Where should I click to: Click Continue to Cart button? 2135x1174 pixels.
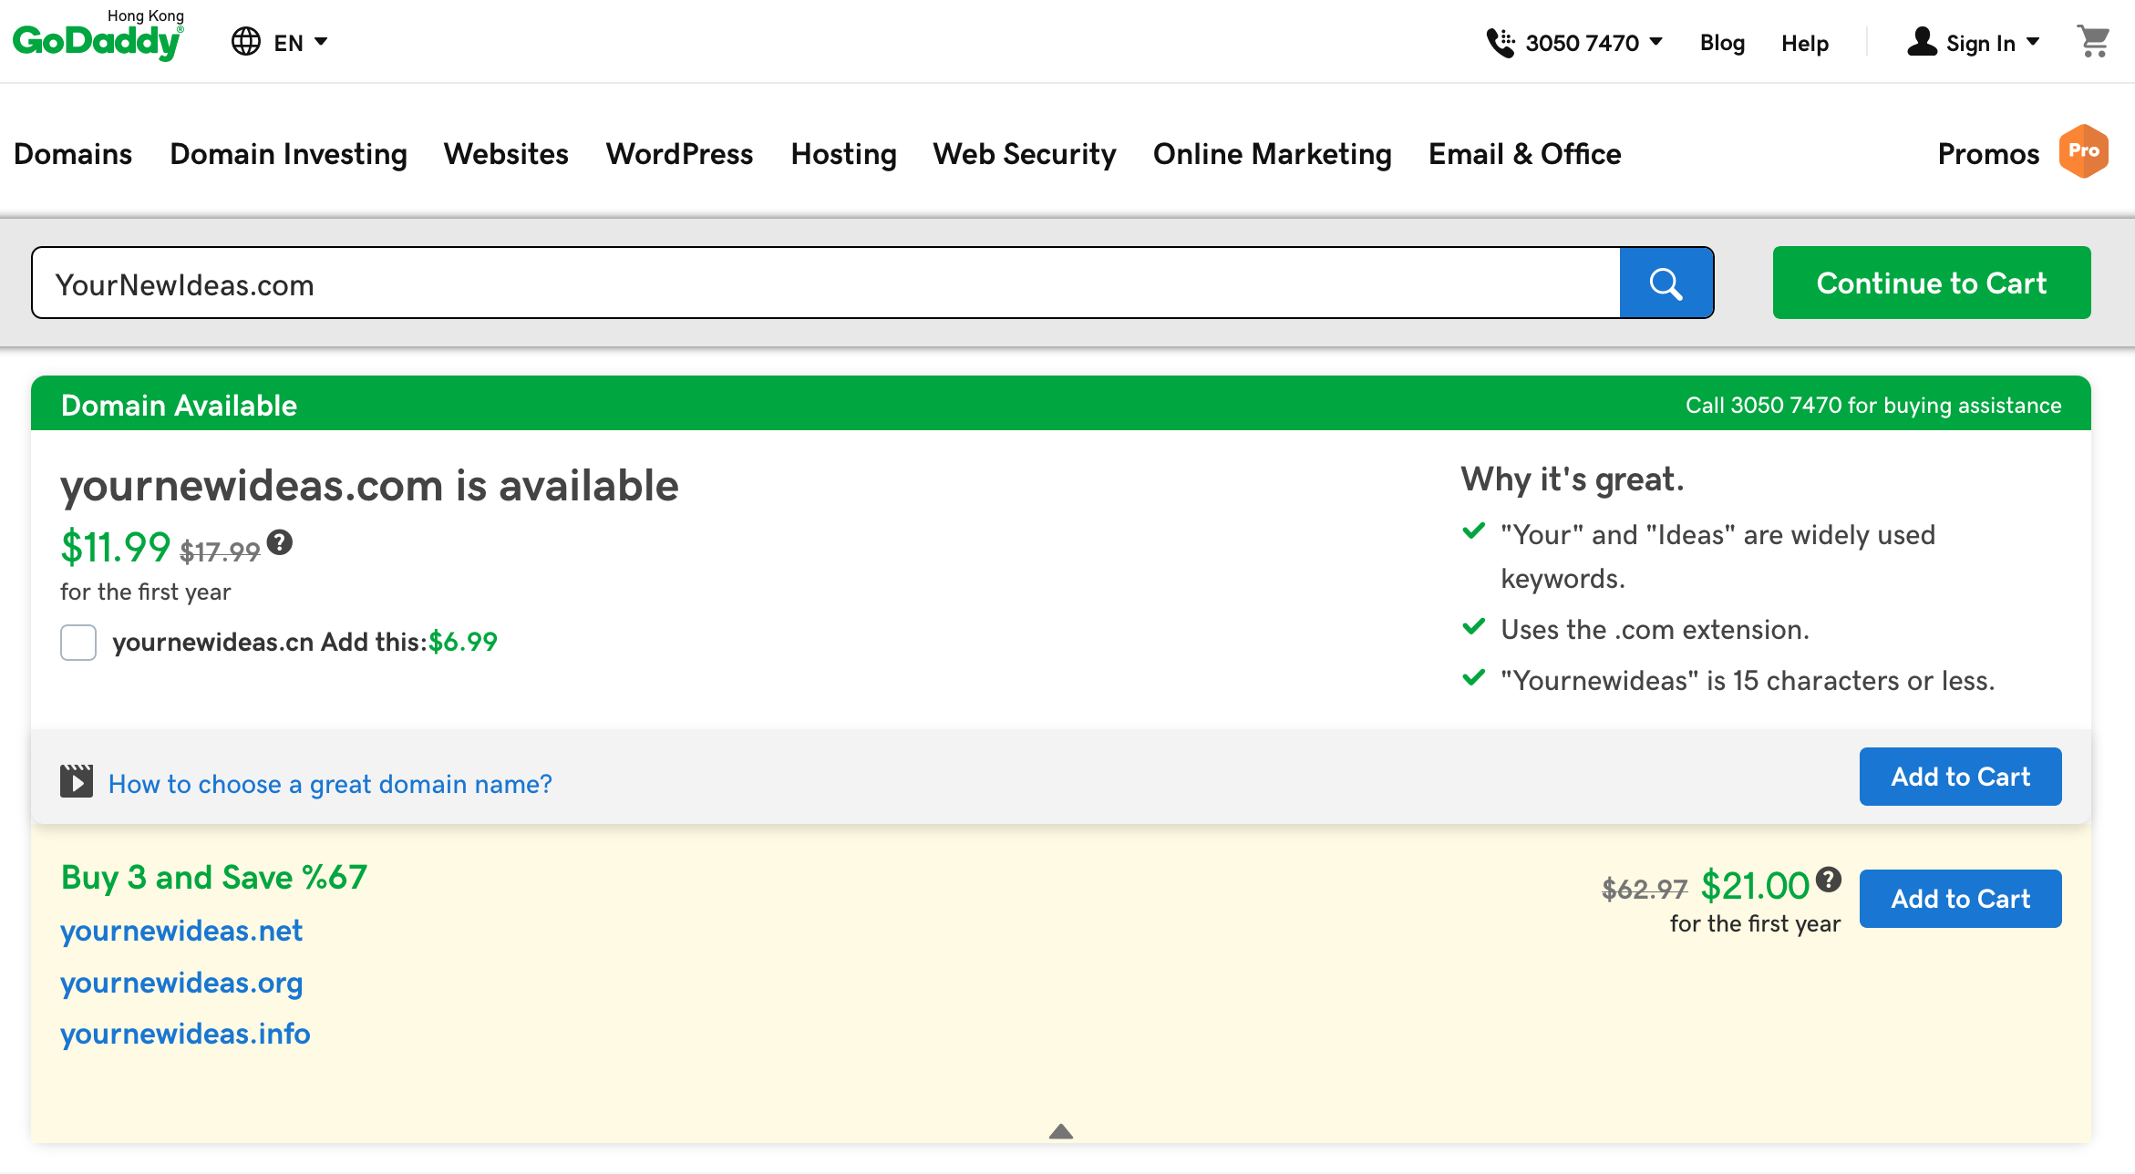click(1932, 283)
